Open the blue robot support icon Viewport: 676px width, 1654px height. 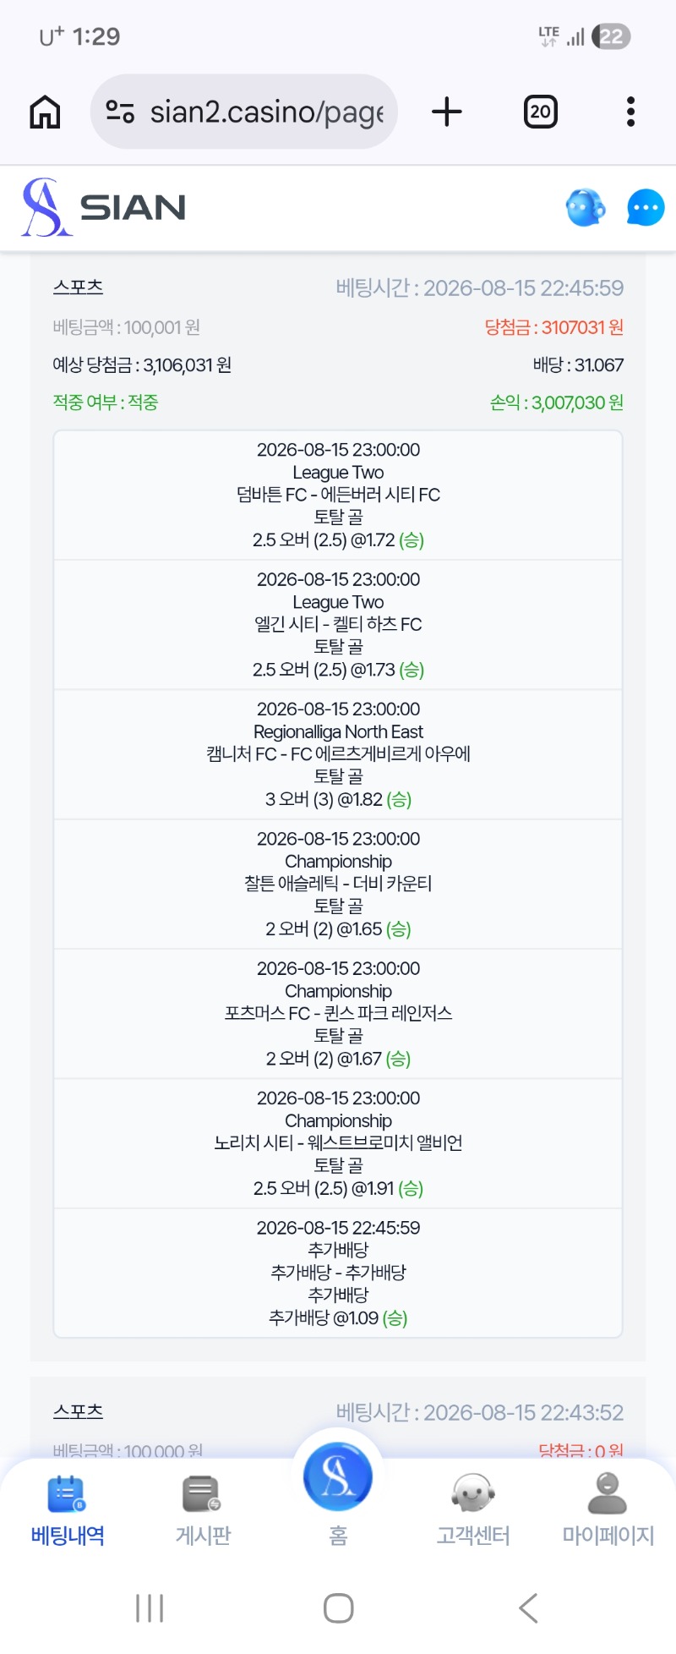point(586,207)
